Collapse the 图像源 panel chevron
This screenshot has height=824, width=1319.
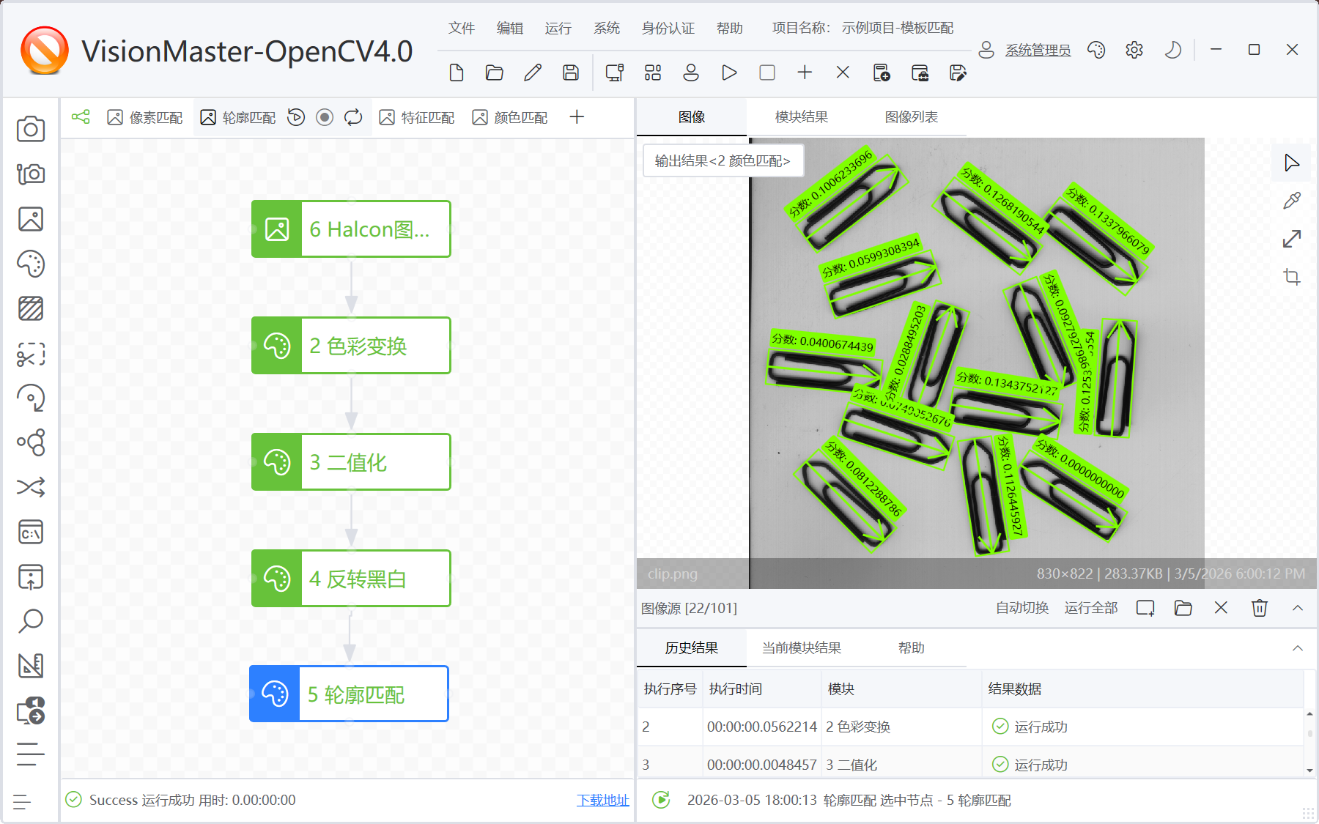[x=1298, y=608]
